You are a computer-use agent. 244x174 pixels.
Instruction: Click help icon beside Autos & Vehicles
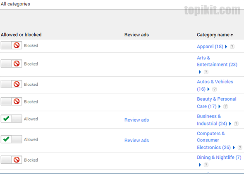point(215,89)
